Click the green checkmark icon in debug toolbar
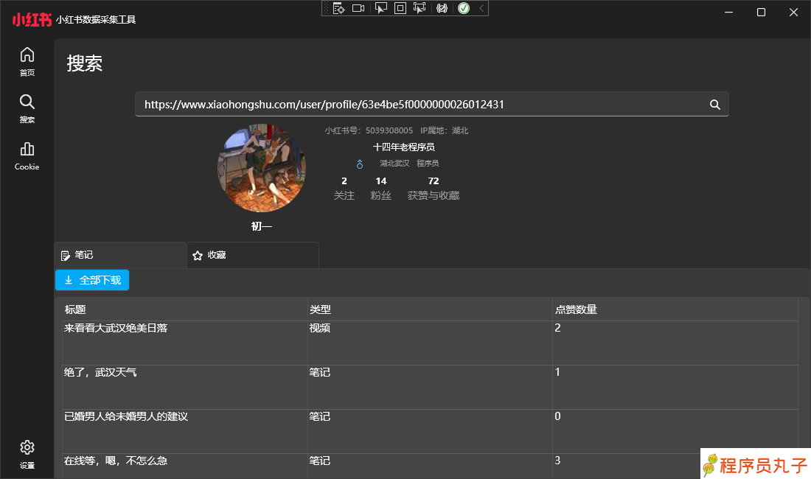The width and height of the screenshot is (811, 479). pos(464,8)
